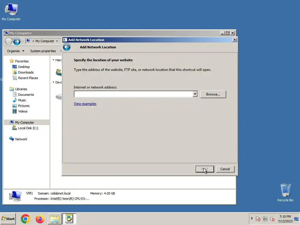Click the Forward arrow in My Computer window
This screenshot has width=300, height=225.
click(17, 41)
